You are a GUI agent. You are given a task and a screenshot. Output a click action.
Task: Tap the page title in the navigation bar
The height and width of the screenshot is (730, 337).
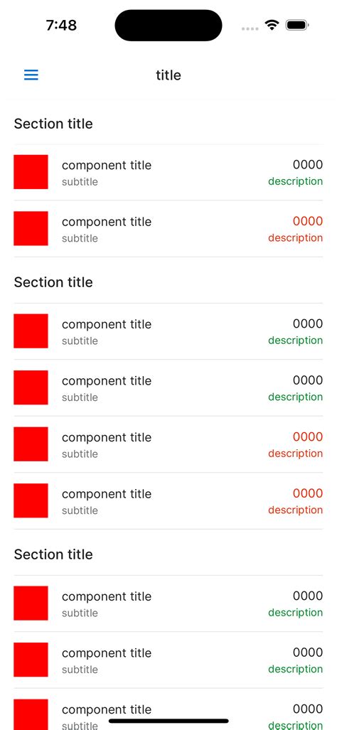(x=168, y=75)
